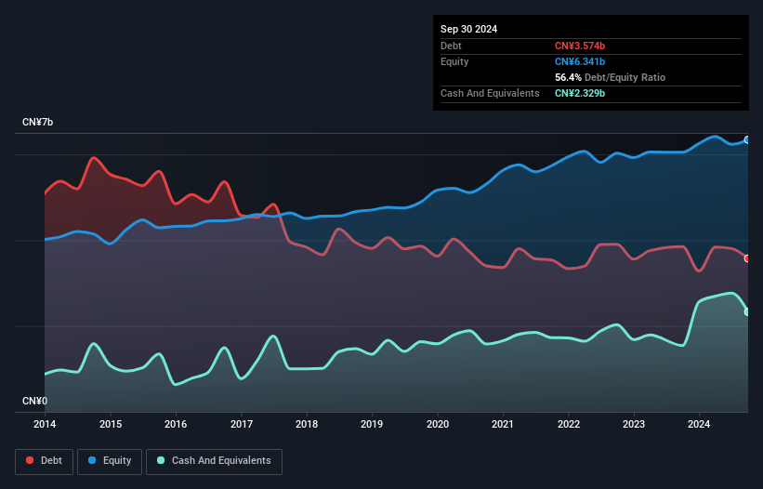763x489 pixels.
Task: Click the CN¥2.329b cash value
Action: (580, 93)
